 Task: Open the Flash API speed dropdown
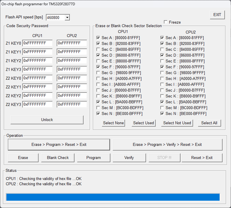(67, 18)
